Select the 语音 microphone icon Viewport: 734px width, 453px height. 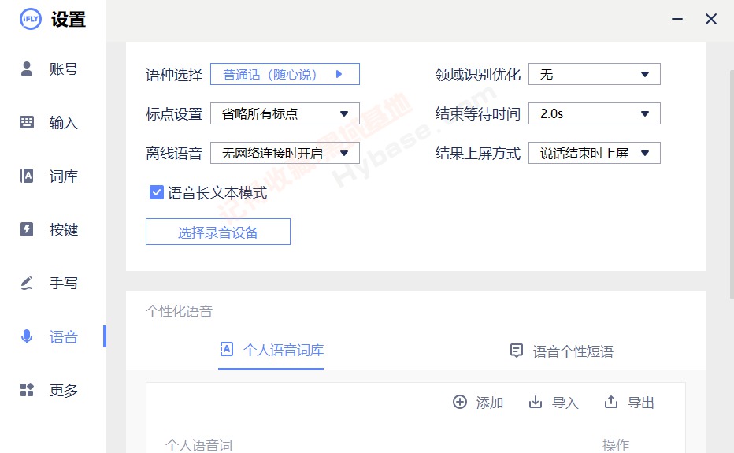point(27,337)
